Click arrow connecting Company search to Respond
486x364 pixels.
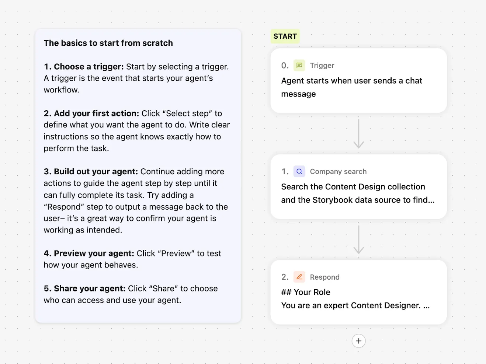(358, 239)
